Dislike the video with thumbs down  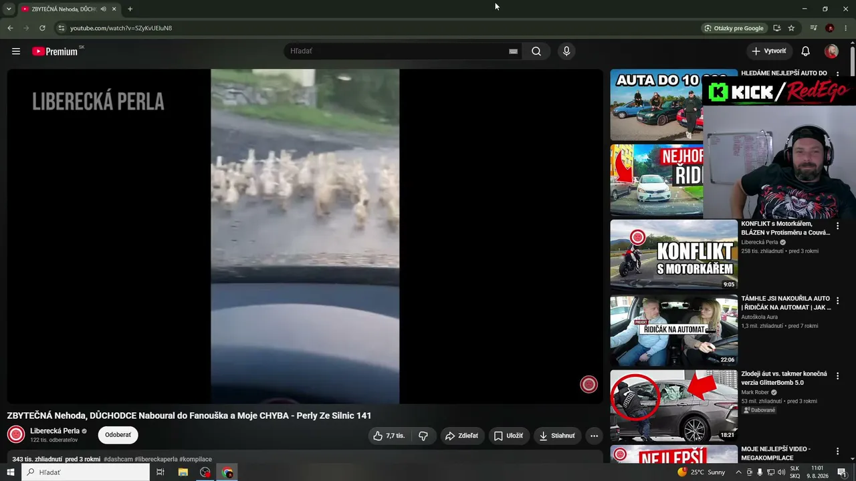(423, 436)
